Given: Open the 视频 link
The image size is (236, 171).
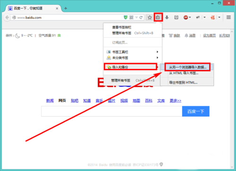Looking at the screenshot, I should [124, 101].
